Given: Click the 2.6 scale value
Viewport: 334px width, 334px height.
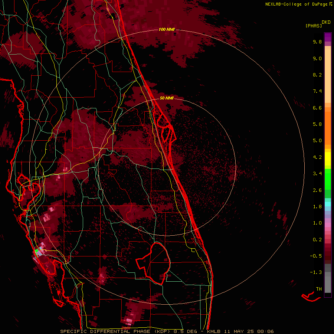Looking at the screenshot, I should pyautogui.click(x=317, y=190).
